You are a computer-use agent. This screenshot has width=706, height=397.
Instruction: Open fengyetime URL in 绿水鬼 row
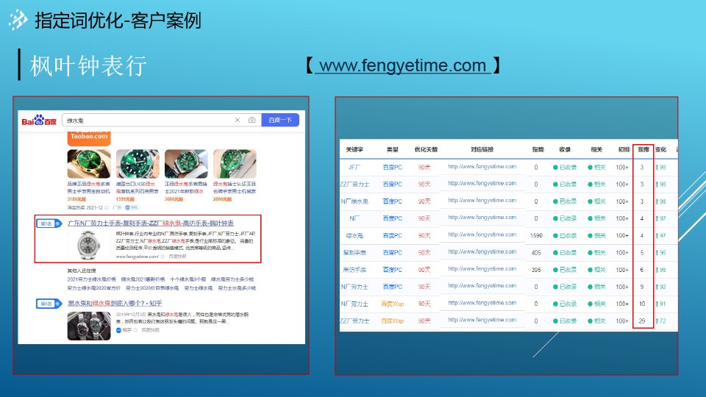pos(482,235)
